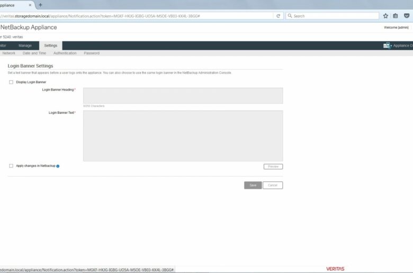Image resolution: width=413 pixels, height=273 pixels.
Task: Click the Cancel button
Action: pyautogui.click(x=273, y=185)
